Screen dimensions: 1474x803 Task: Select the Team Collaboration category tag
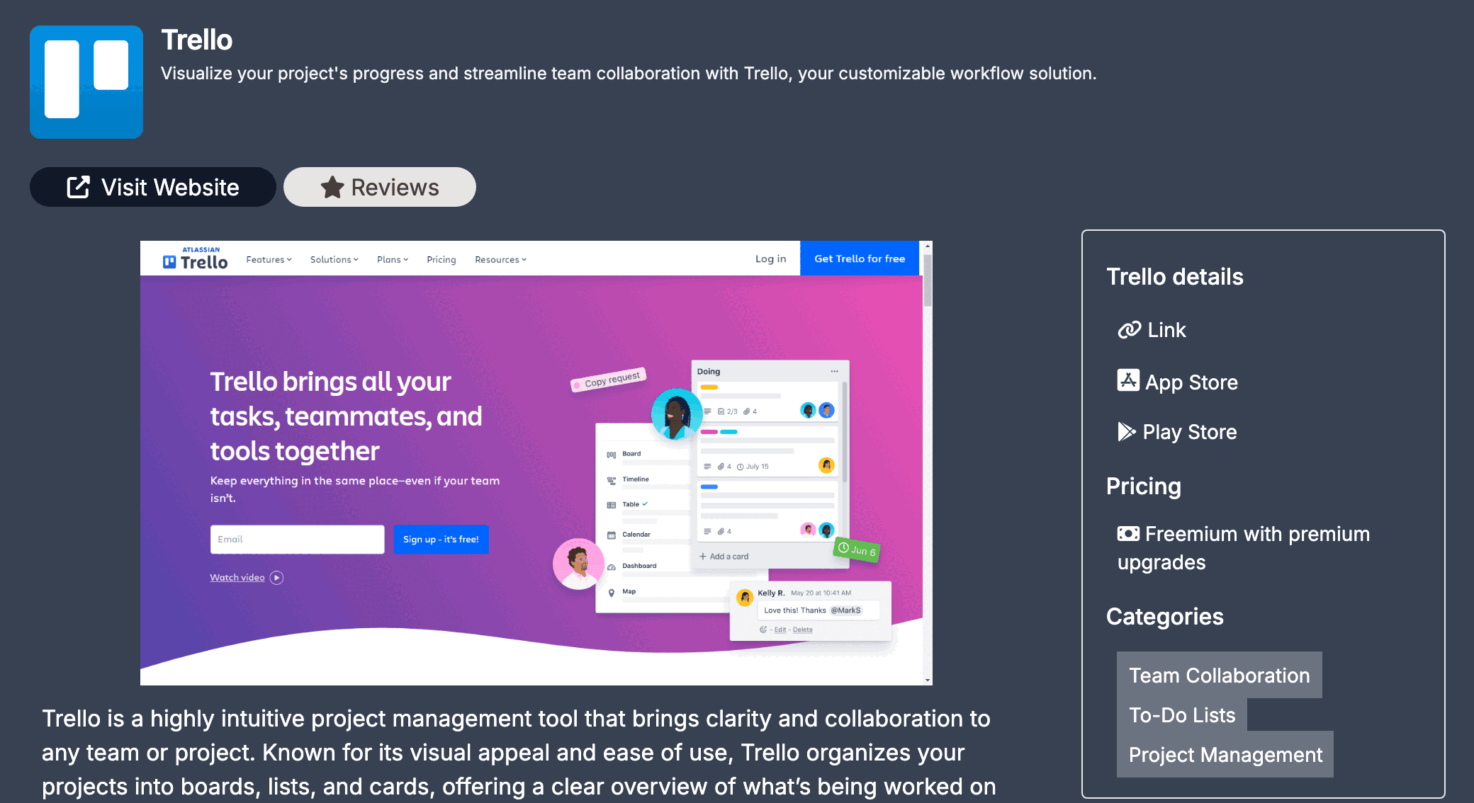coord(1219,676)
